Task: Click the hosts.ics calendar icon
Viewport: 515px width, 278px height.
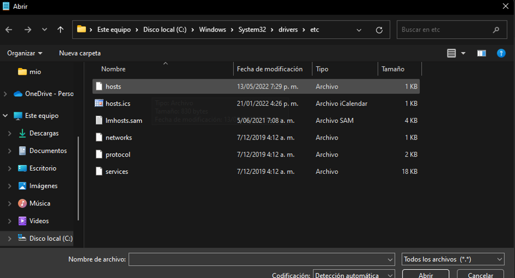Action: point(99,103)
